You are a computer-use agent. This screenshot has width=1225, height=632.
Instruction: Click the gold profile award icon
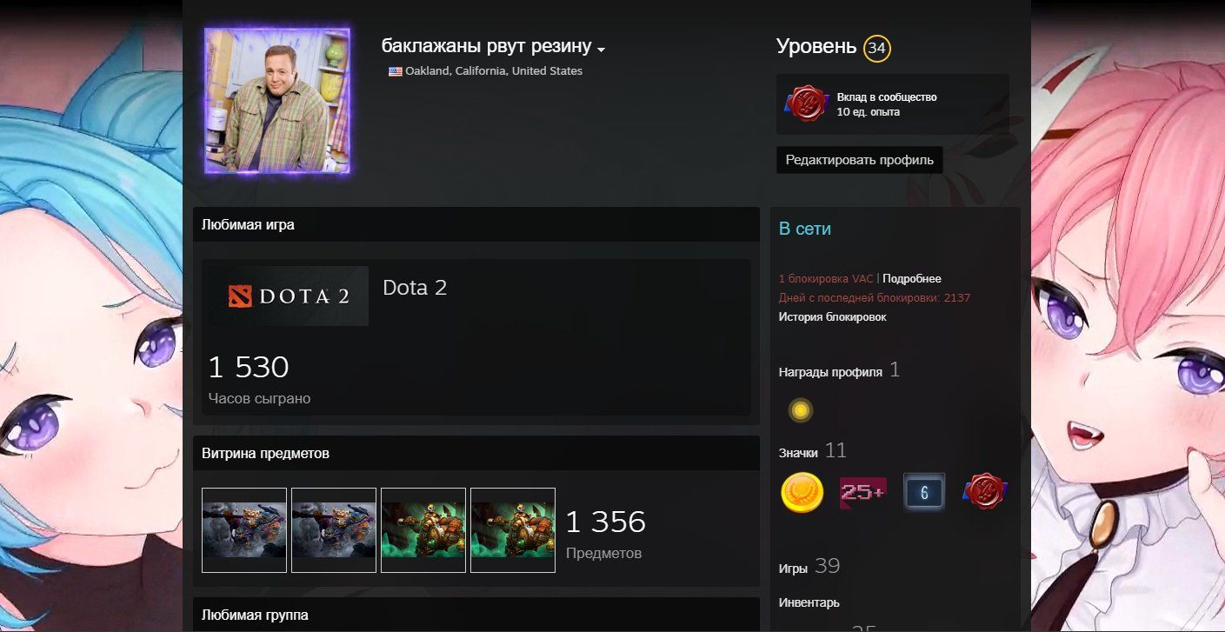click(x=800, y=410)
